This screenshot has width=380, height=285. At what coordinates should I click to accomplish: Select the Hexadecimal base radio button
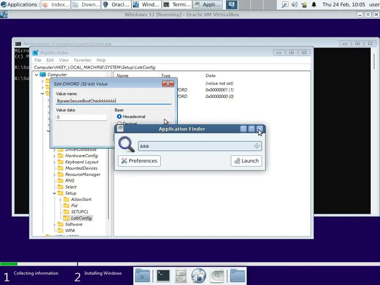[119, 117]
